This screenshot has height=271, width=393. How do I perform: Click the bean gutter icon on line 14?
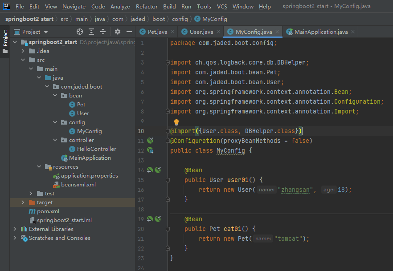click(150, 170)
